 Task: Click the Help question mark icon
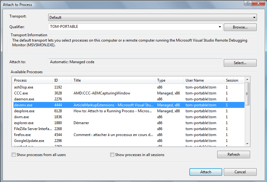coord(248,3)
